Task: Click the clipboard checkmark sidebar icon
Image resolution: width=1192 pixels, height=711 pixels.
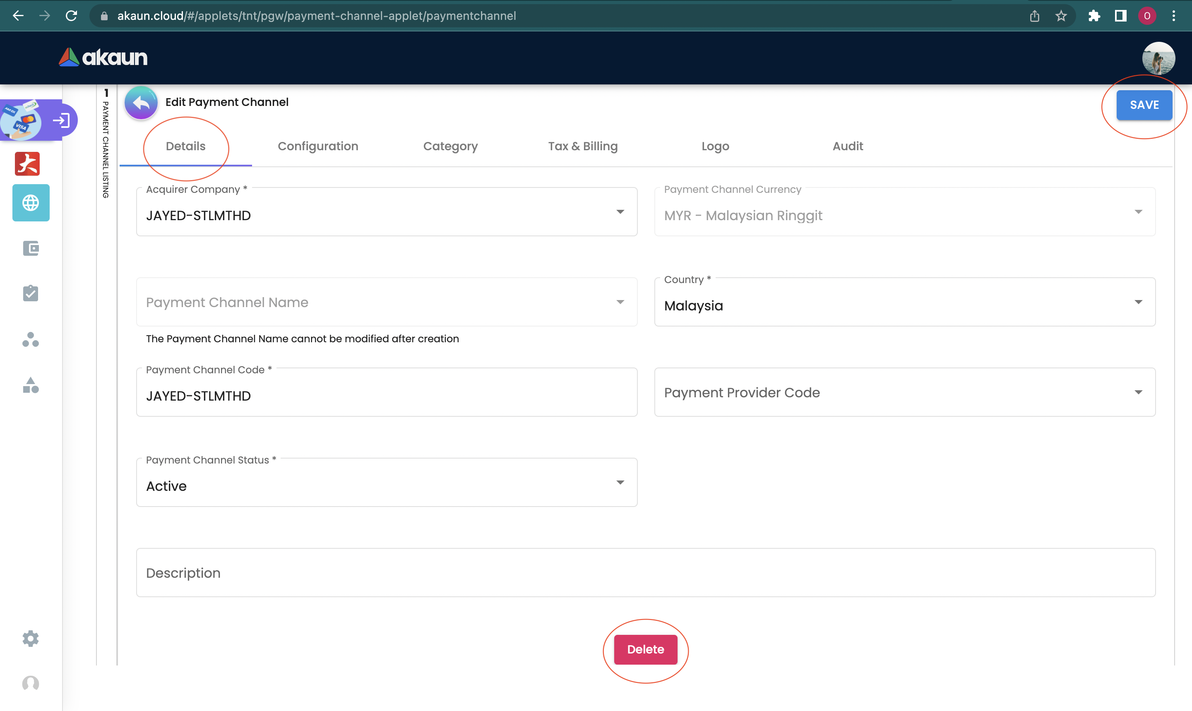Action: [31, 293]
